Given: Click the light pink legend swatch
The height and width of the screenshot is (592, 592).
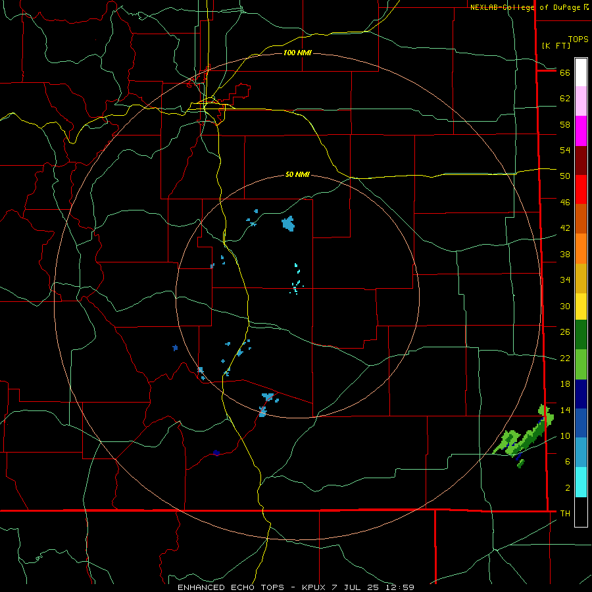Looking at the screenshot, I should [581, 101].
